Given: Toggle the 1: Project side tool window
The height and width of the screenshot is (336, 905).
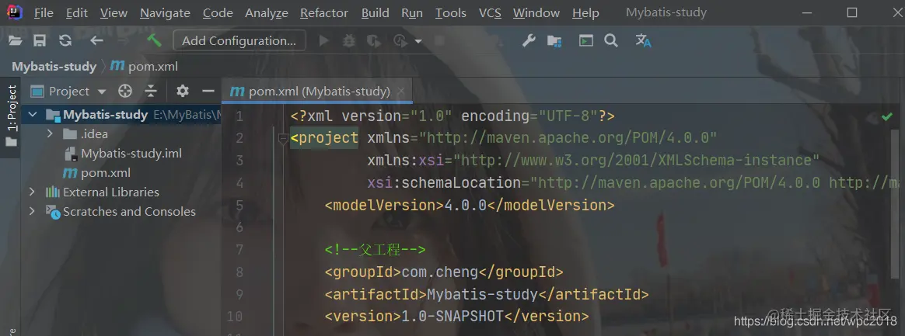Looking at the screenshot, I should point(12,116).
